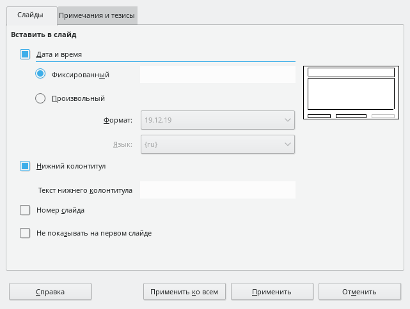Click the slide layout preview thumbnail

click(351, 93)
